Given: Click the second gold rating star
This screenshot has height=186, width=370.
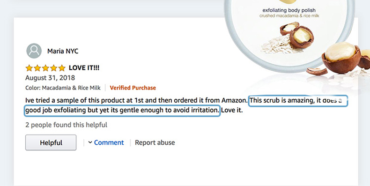Looking at the screenshot, I should [37, 68].
